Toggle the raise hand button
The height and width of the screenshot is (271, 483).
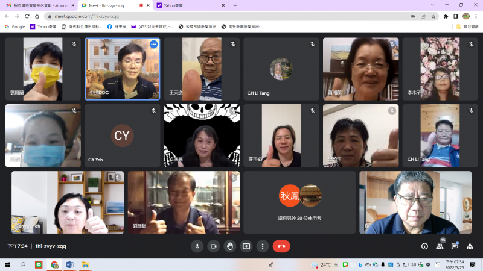coord(229,246)
